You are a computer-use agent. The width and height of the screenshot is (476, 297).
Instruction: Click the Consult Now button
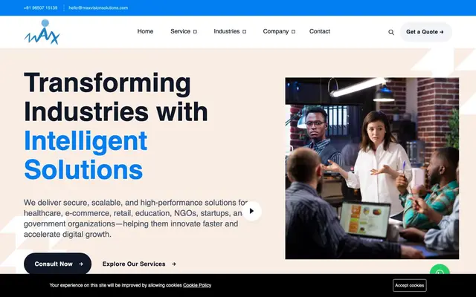tap(58, 264)
